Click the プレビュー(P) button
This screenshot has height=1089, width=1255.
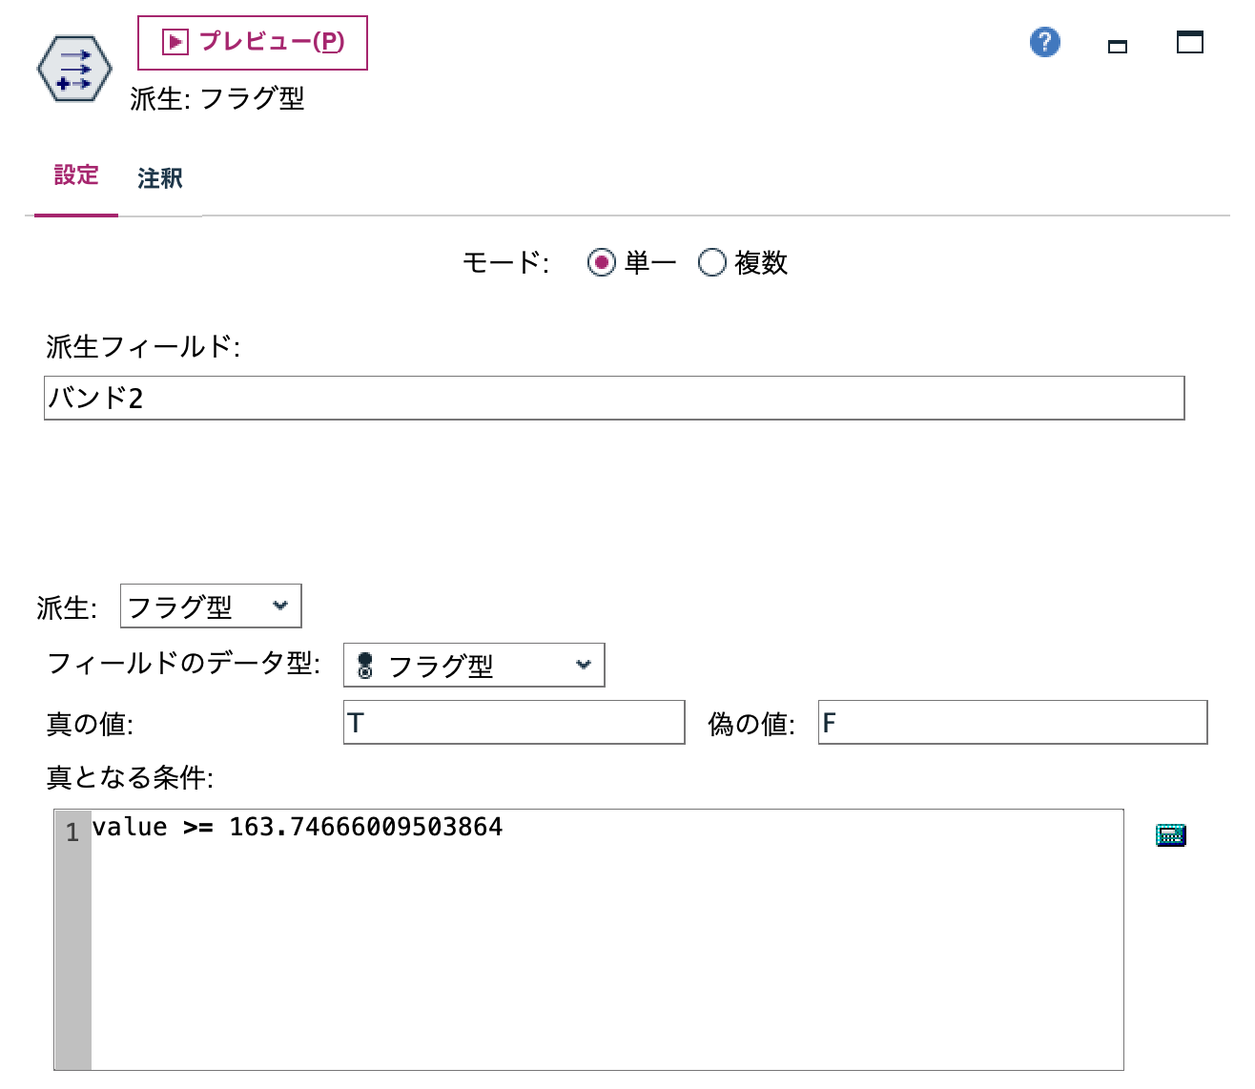[252, 42]
